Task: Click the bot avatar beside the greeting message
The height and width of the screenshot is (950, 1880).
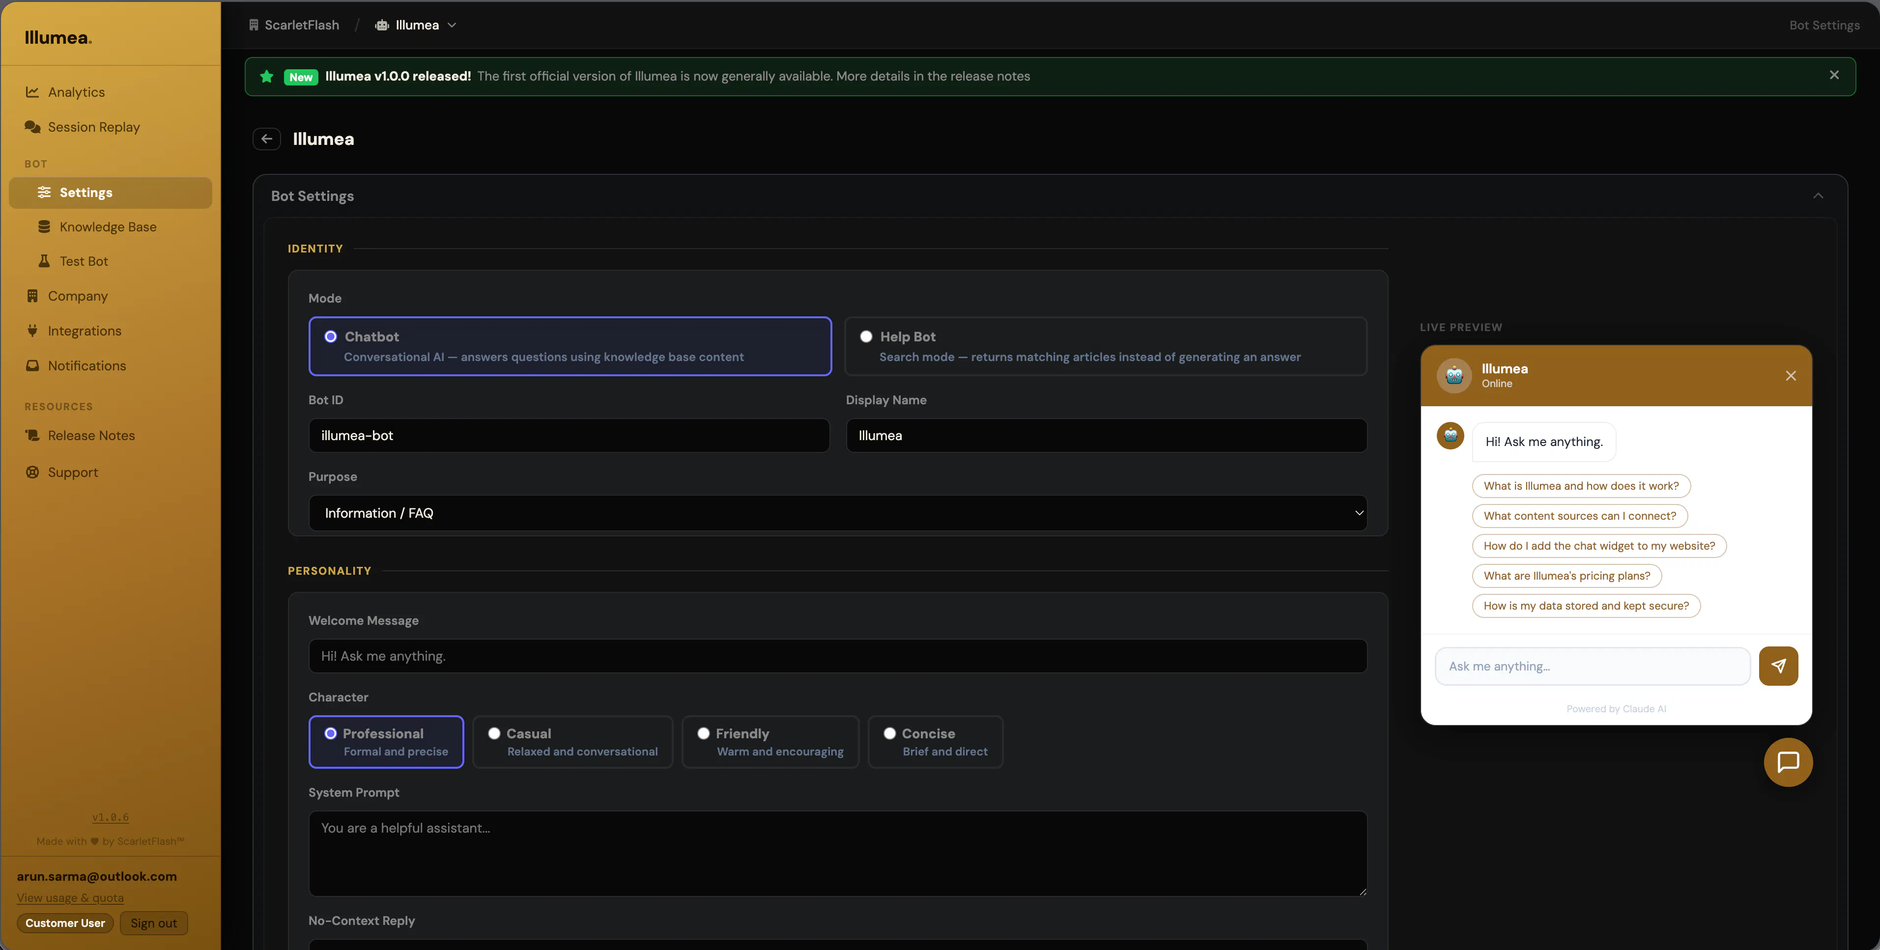Action: (1451, 436)
